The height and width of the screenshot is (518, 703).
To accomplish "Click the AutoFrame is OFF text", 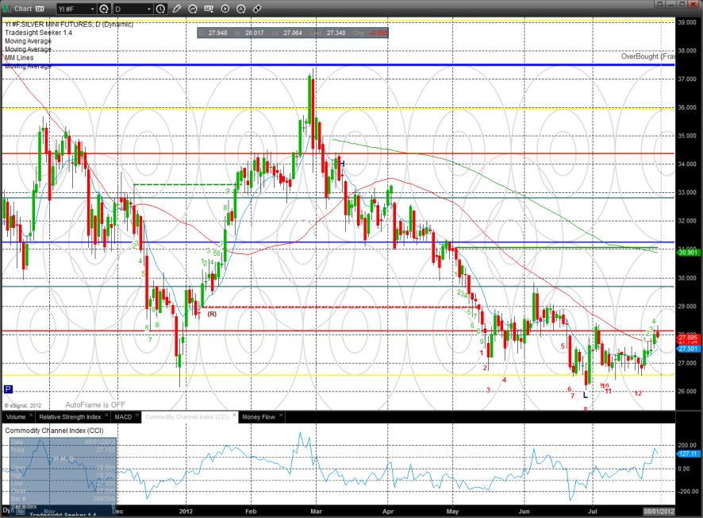I will click(x=94, y=404).
